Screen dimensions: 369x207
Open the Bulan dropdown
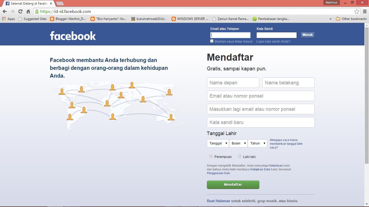click(x=238, y=143)
